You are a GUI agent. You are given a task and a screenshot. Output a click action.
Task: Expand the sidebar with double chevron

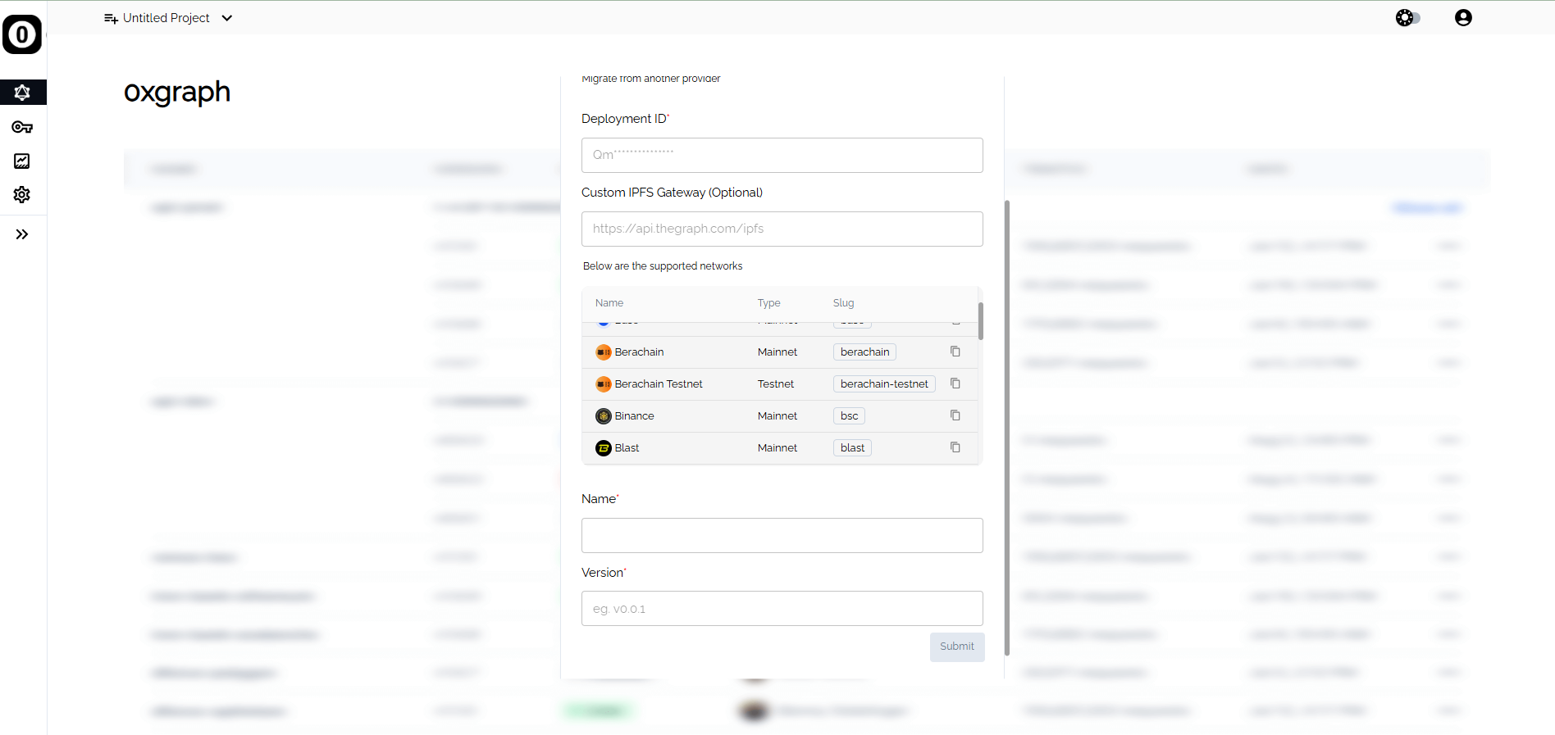pyautogui.click(x=22, y=234)
